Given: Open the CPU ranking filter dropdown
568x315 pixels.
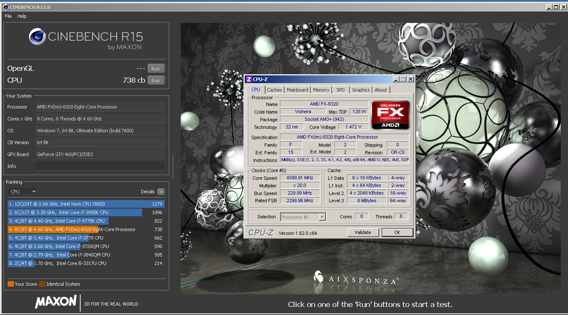Looking at the screenshot, I should pos(22,192).
